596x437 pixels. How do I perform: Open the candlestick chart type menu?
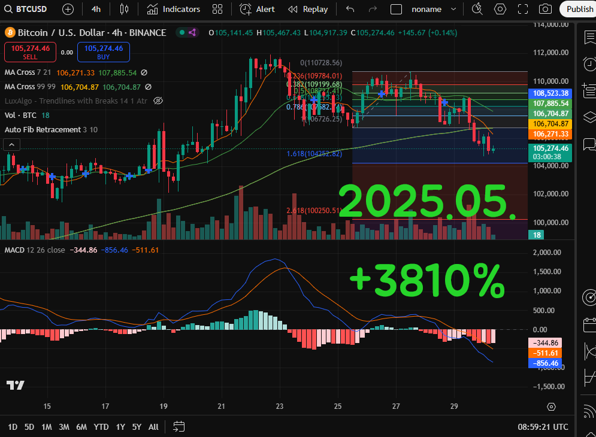point(125,9)
